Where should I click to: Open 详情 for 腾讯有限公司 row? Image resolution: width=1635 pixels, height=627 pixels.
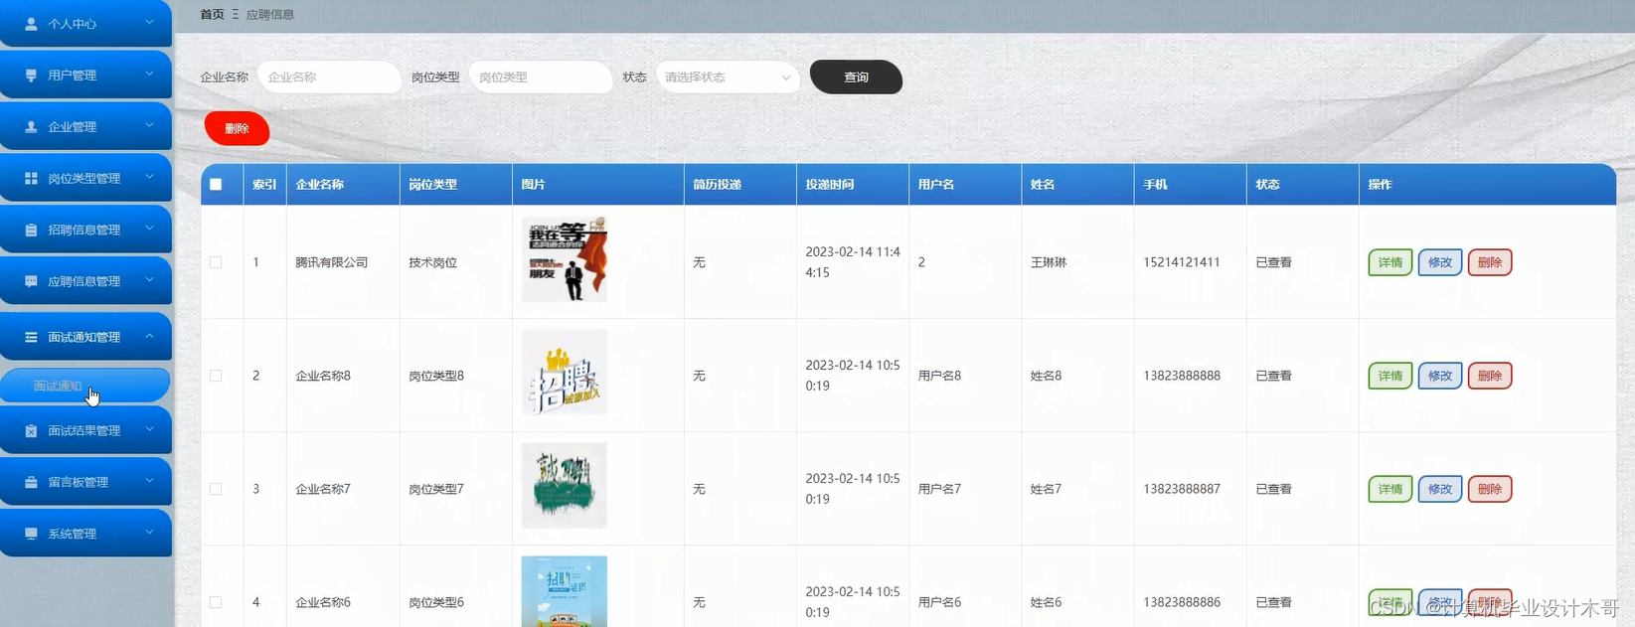1390,262
